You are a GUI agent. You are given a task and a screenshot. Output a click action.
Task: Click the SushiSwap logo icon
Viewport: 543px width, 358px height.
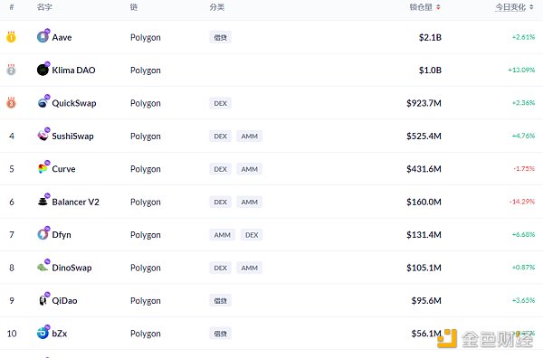43,136
